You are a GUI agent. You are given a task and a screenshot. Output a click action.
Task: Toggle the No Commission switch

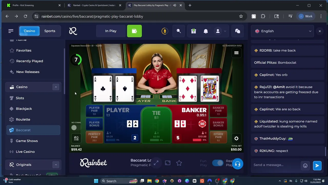[74, 127]
